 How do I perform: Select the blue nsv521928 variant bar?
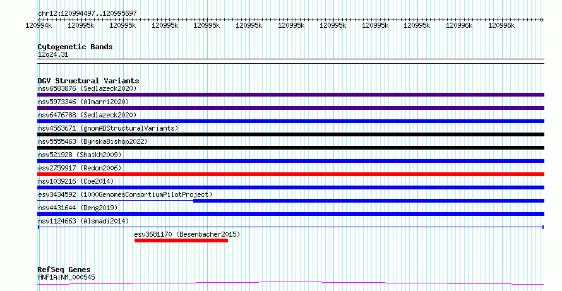pyautogui.click(x=290, y=161)
